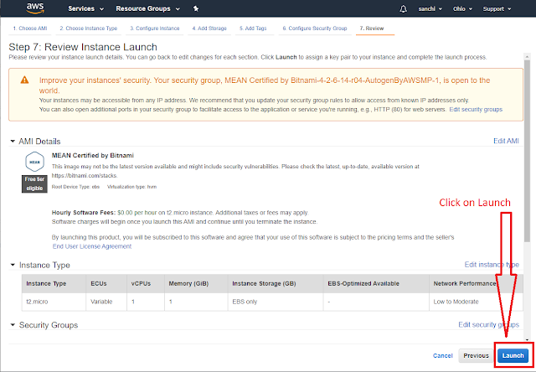Click the Hourly Software Fees label
Screen dimensions: 536x372
click(x=84, y=212)
